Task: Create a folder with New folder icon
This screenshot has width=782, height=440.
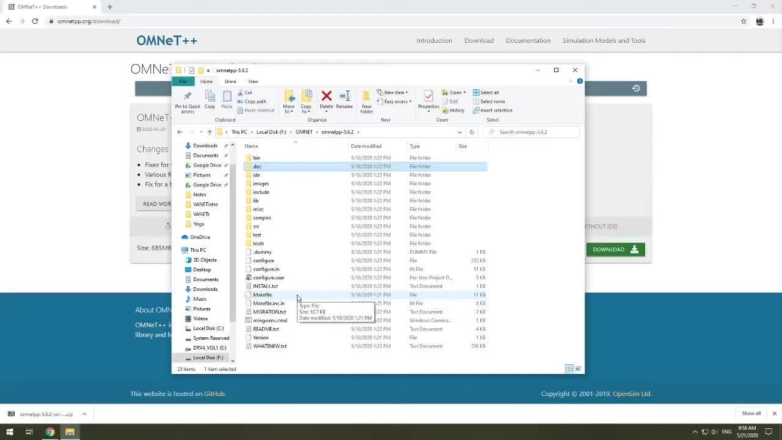Action: pyautogui.click(x=367, y=100)
